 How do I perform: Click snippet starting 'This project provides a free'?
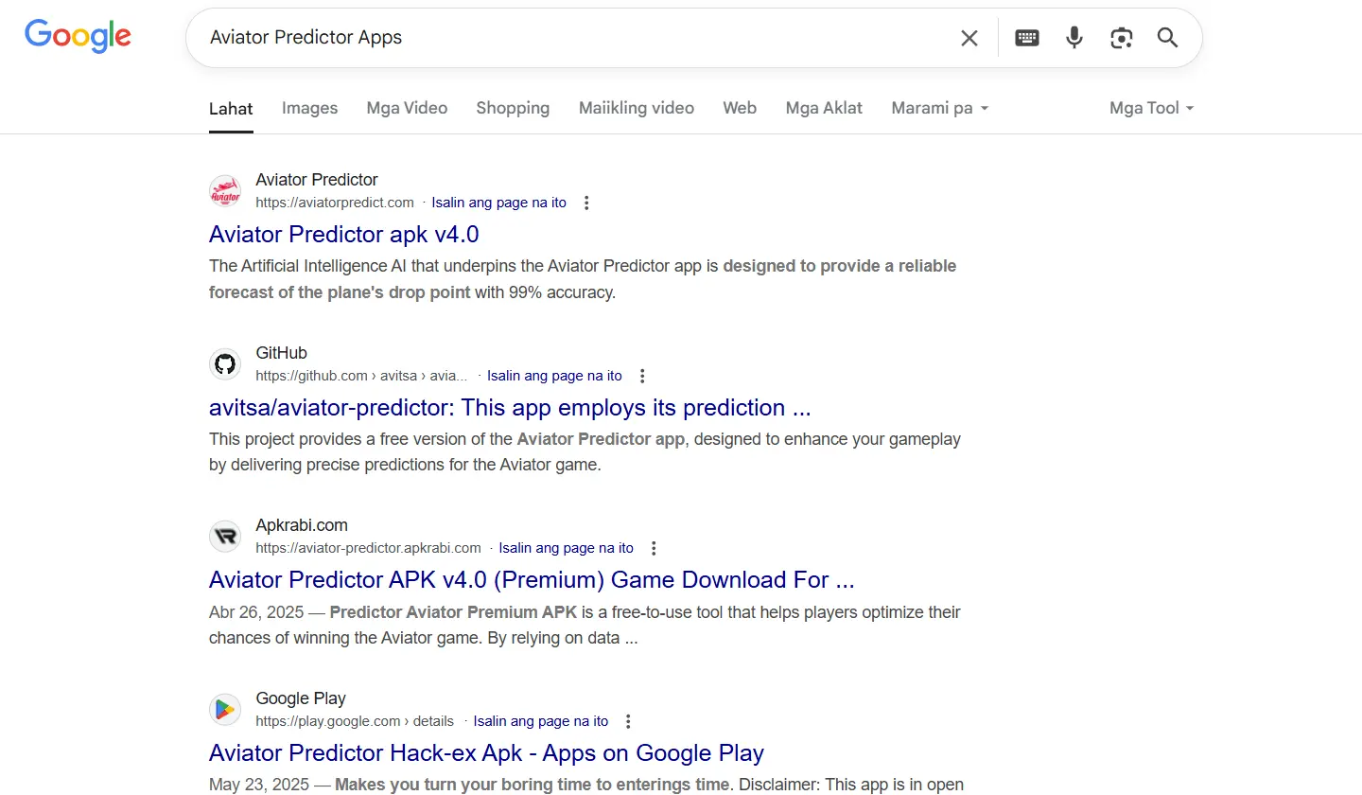pyautogui.click(x=585, y=452)
